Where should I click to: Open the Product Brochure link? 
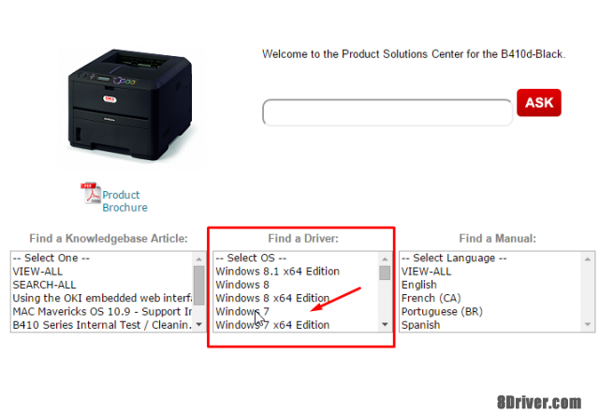click(x=124, y=201)
